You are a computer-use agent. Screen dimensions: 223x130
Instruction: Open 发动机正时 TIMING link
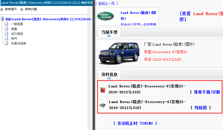135,123
